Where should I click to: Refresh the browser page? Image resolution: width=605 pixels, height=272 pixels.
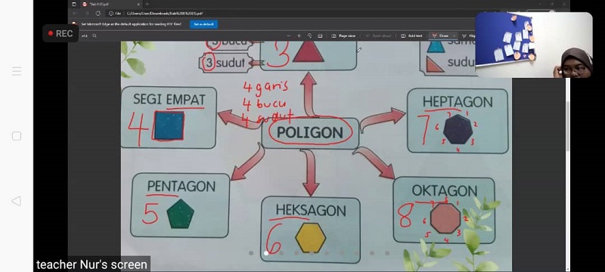point(98,14)
